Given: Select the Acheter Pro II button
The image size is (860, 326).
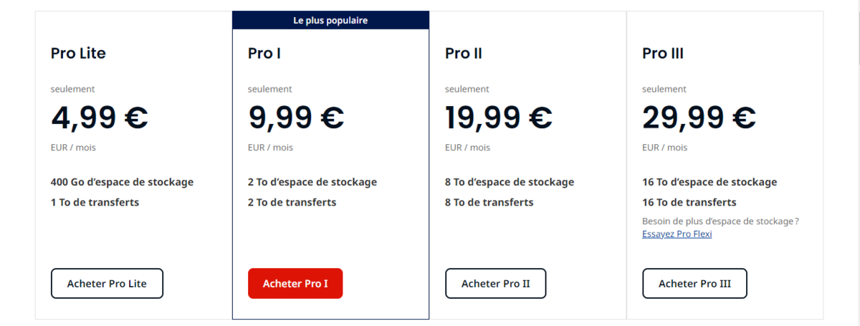Looking at the screenshot, I should coord(496,283).
